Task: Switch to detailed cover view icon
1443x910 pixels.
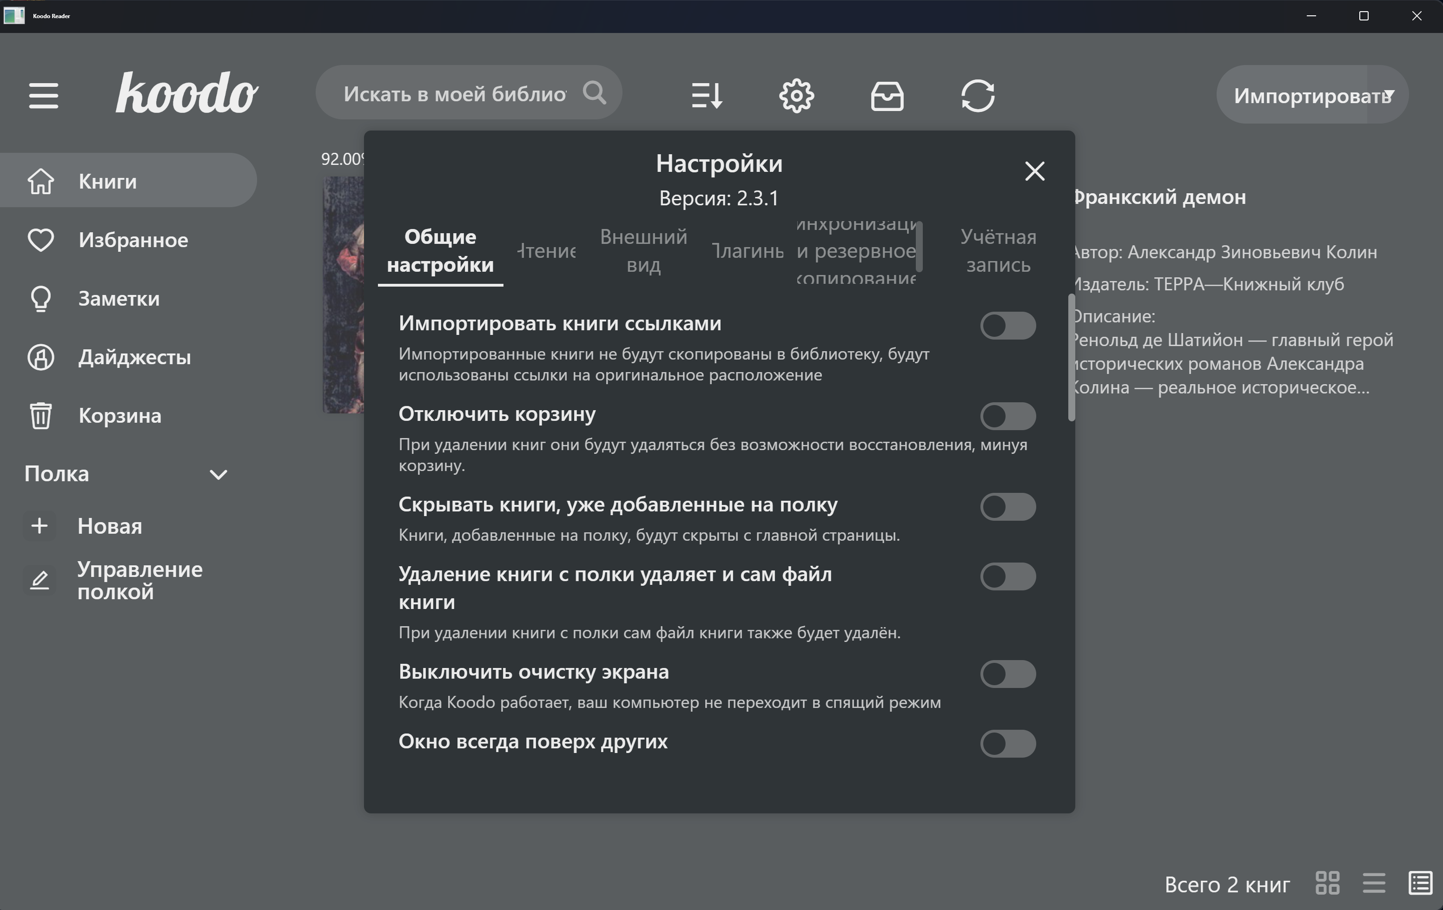Action: coord(1420,883)
